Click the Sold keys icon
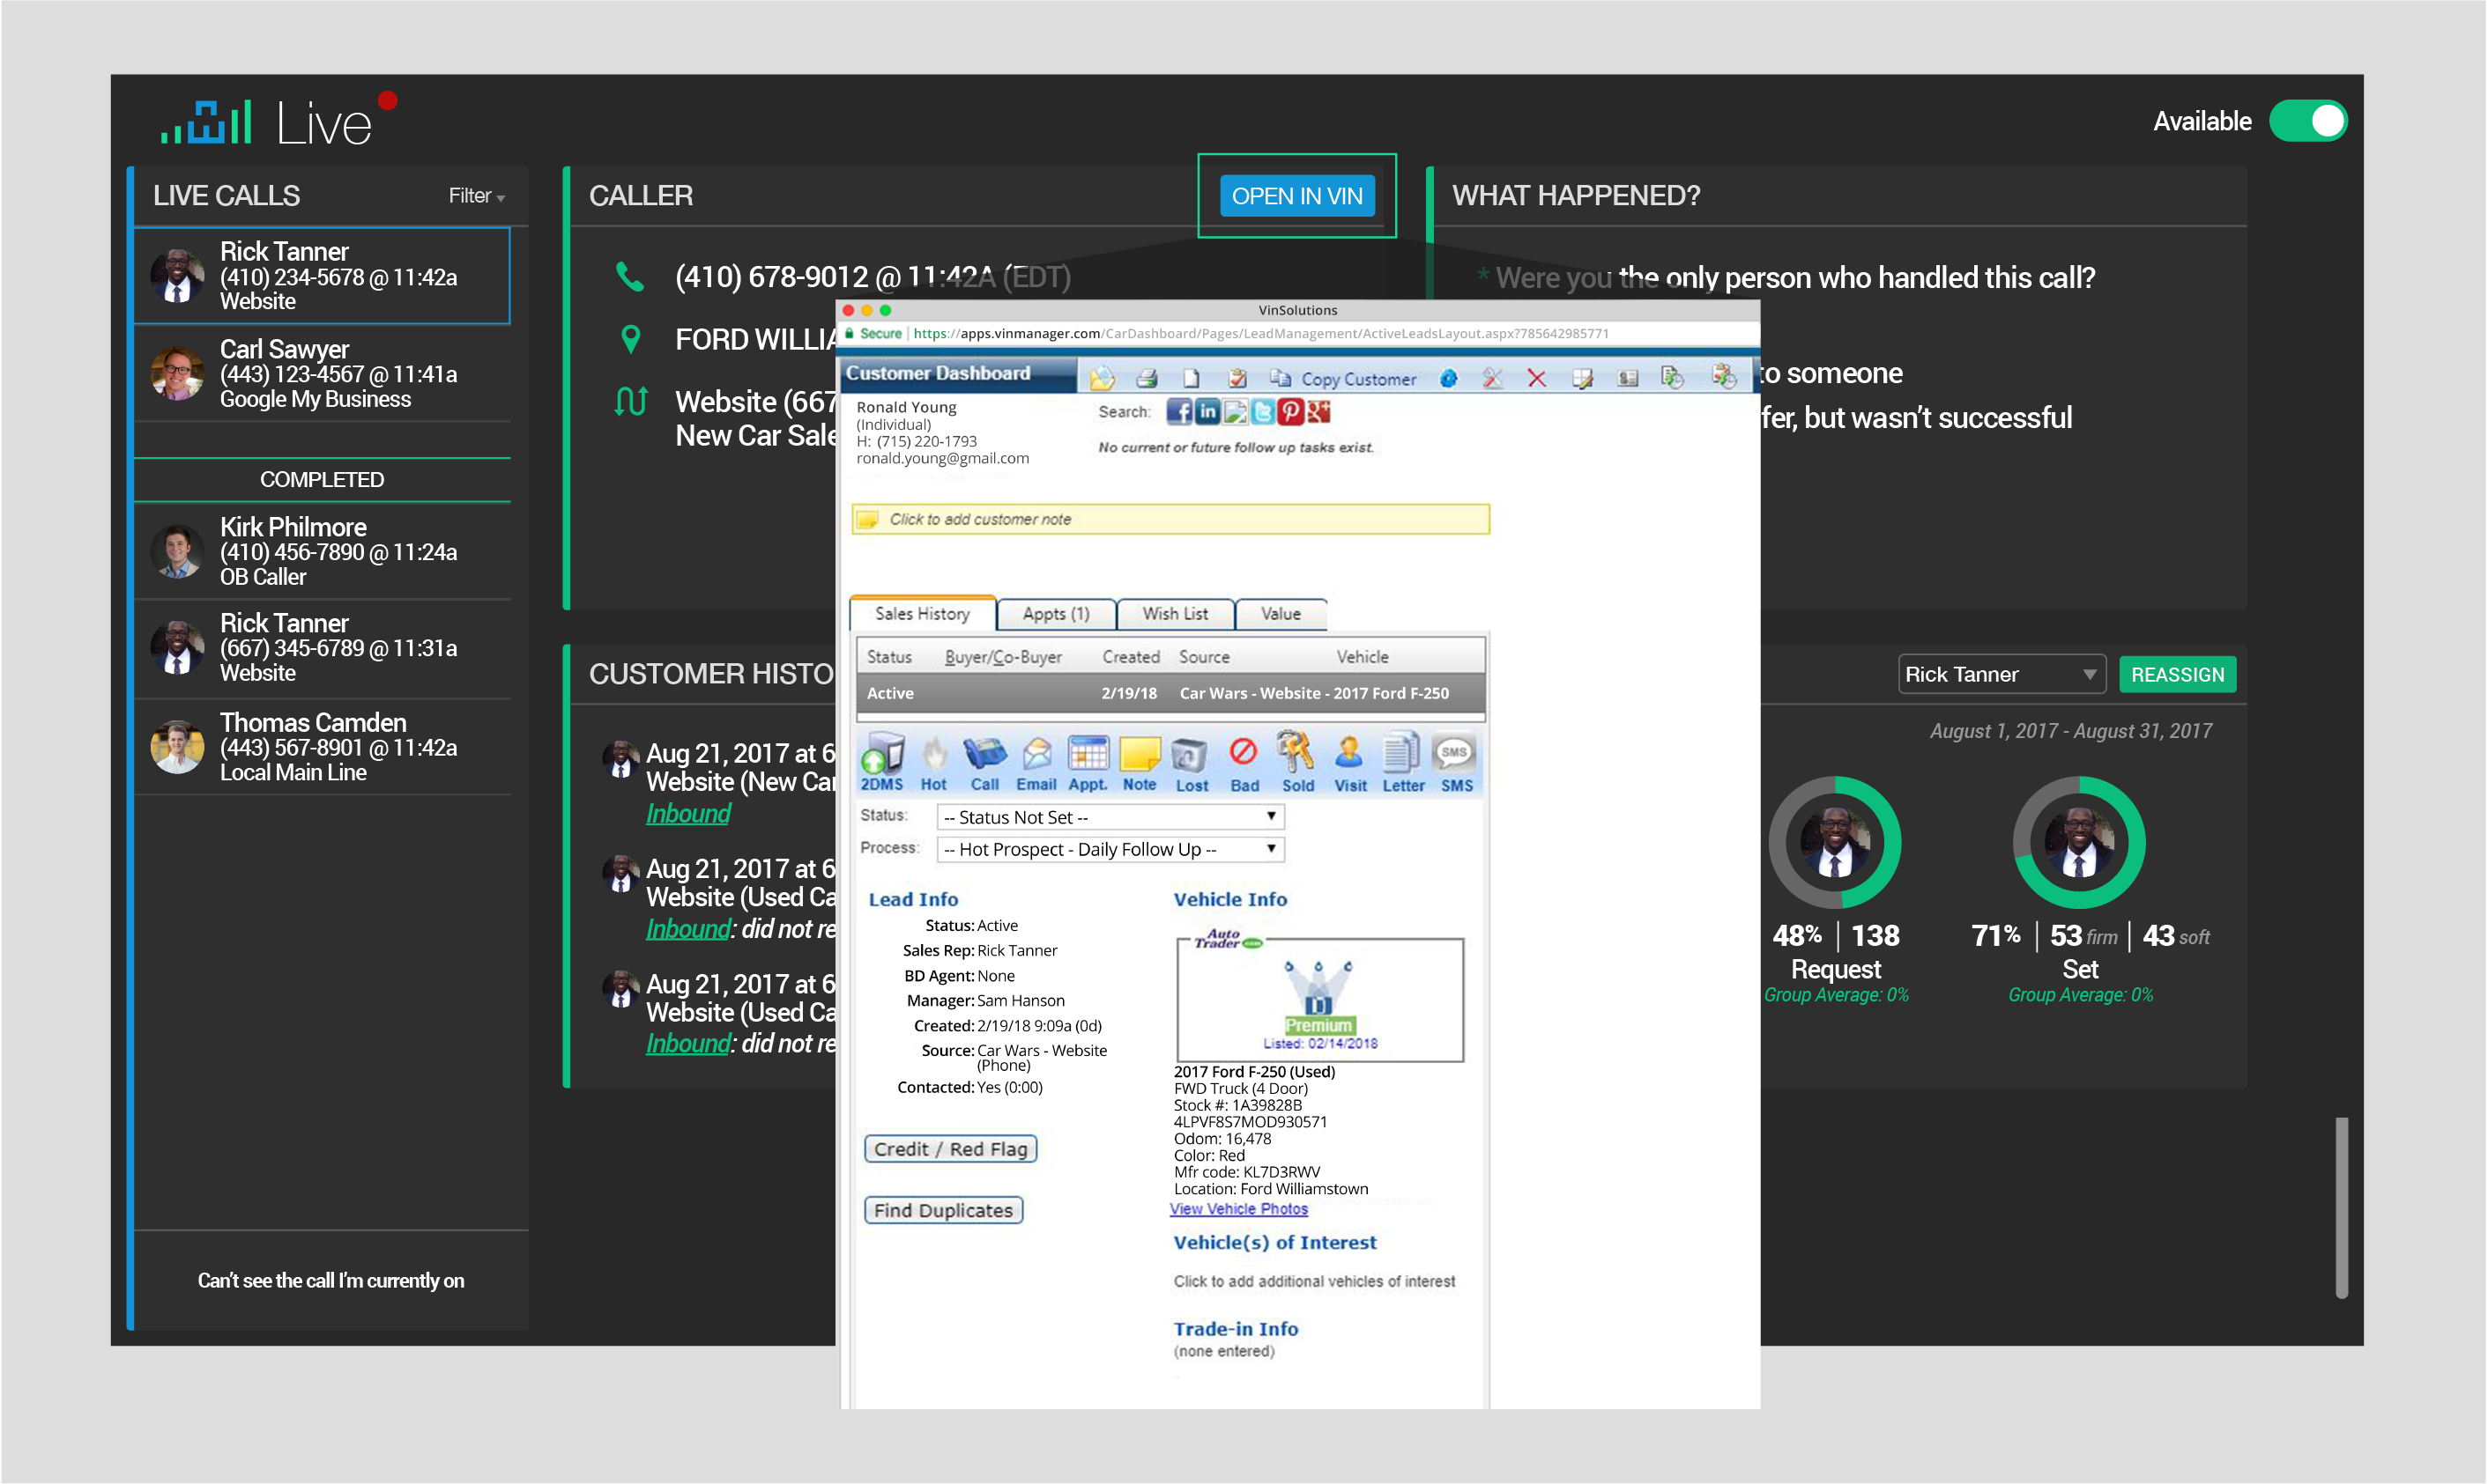This screenshot has width=2488, height=1484. click(x=1296, y=762)
